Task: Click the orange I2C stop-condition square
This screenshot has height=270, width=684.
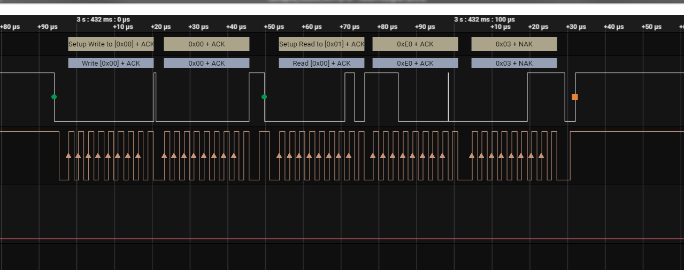Action: pyautogui.click(x=575, y=97)
